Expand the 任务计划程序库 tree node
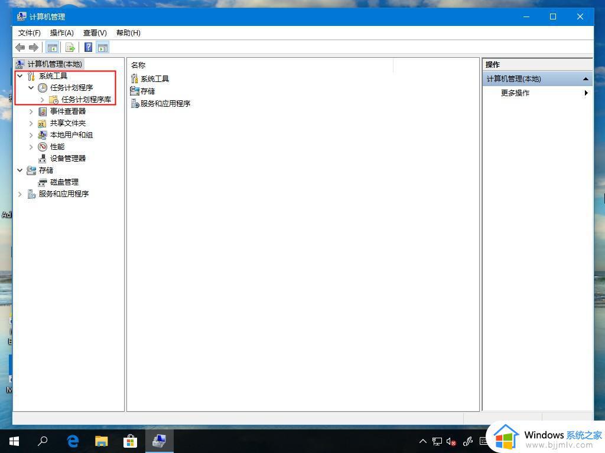The height and width of the screenshot is (453, 605). pyautogui.click(x=43, y=100)
